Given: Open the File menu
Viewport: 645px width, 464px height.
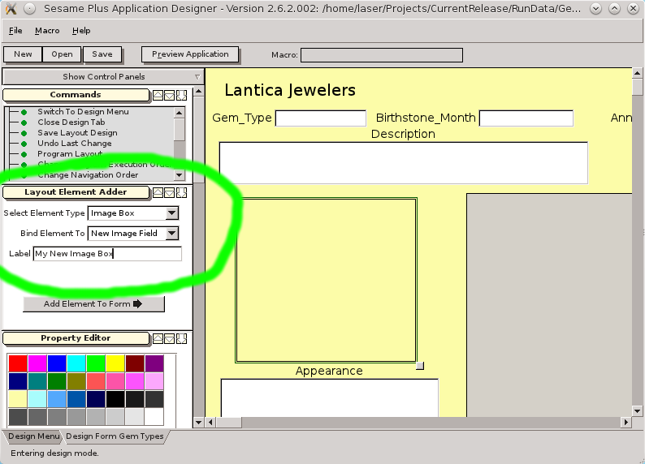Looking at the screenshot, I should tap(15, 30).
